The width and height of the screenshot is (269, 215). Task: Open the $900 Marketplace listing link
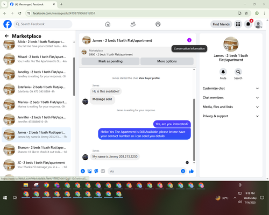pos(111,54)
